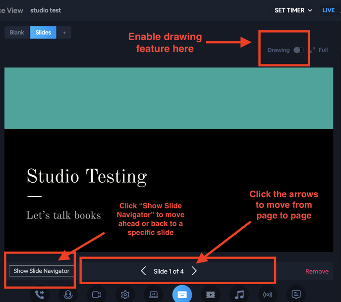Switch to the Blank tab
This screenshot has height=302, width=341.
tap(17, 32)
